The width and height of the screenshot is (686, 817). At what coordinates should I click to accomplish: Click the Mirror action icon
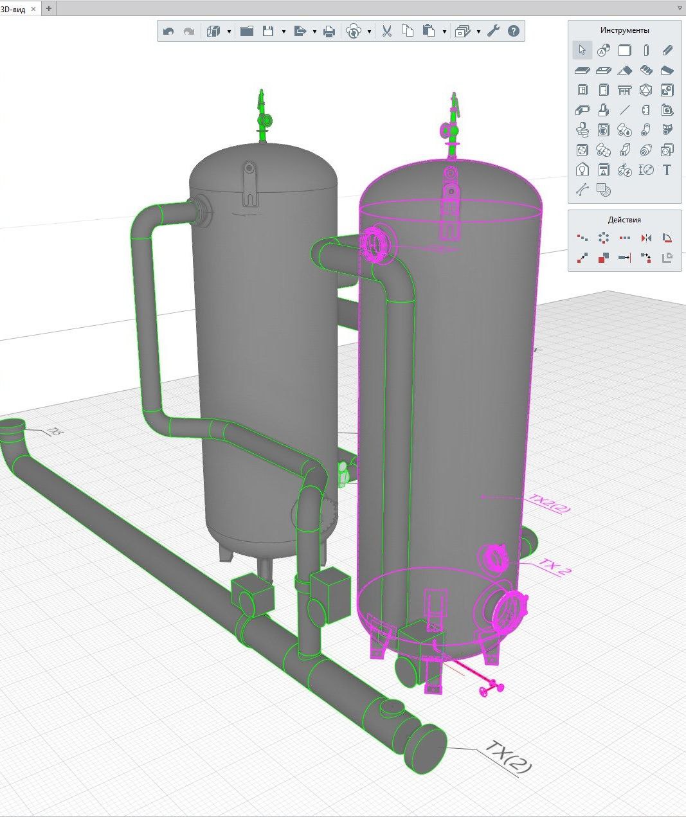coord(646,238)
